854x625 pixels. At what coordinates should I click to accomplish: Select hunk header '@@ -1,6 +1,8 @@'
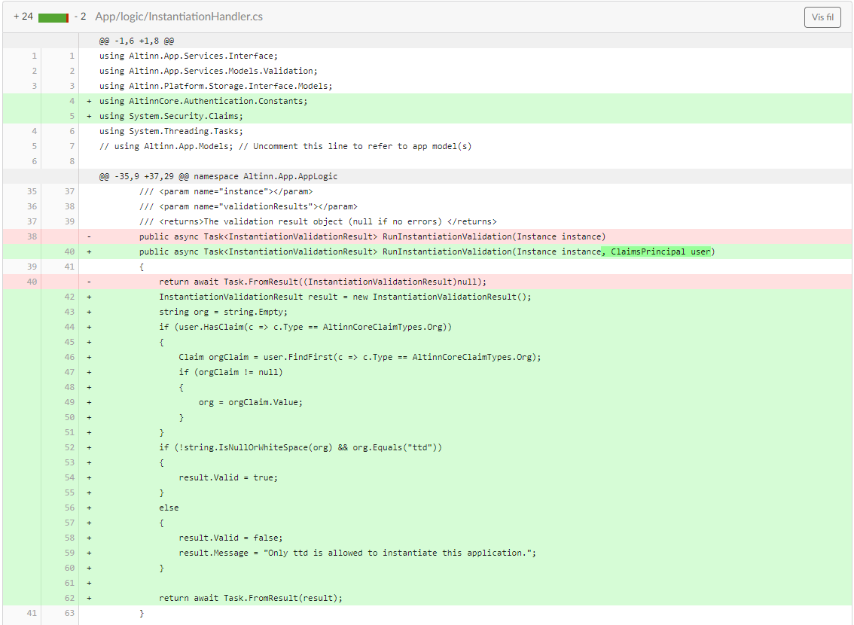pos(137,41)
